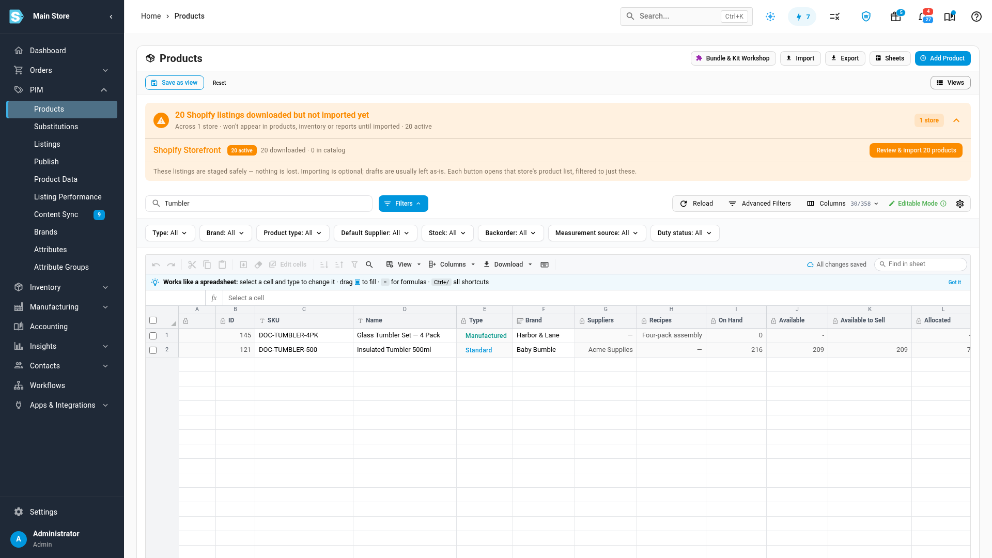Open the Brand: All filter dropdown
Screen dimensions: 992x558
pos(225,233)
